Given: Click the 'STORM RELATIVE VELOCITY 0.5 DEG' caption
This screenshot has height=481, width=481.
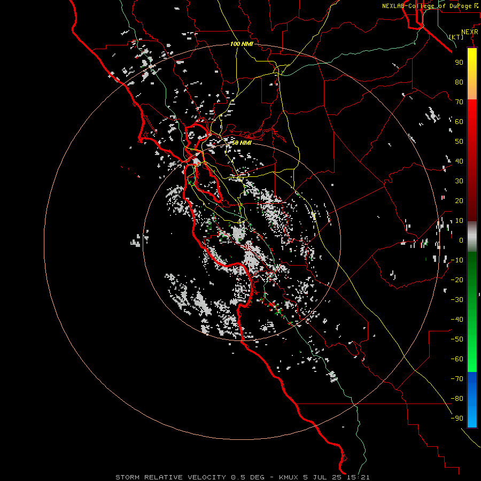Looking at the screenshot, I should pyautogui.click(x=190, y=477).
